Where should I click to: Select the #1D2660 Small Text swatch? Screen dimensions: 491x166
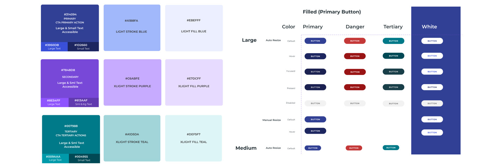(83, 47)
